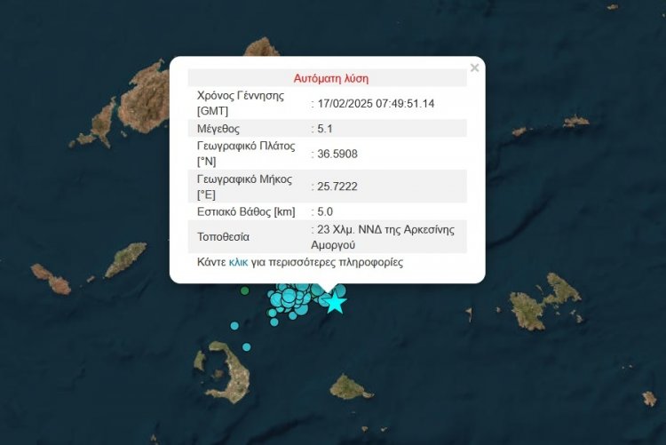Click the location text mentioning Αρκεσίνης Αμοργού
This screenshot has height=445, width=666.
(x=382, y=236)
